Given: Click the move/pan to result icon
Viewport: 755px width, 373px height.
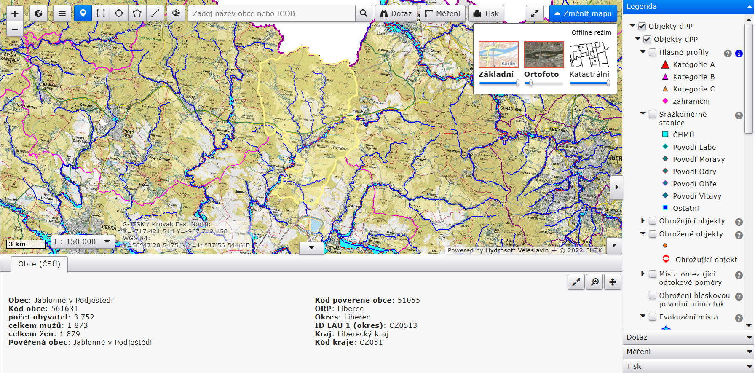Looking at the screenshot, I should 613,282.
